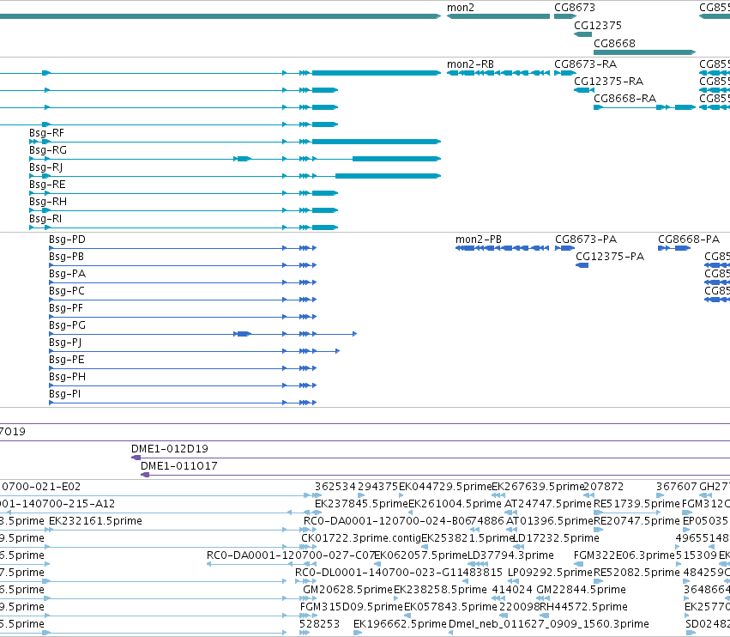Select the CG8668 gene label

pos(614,43)
